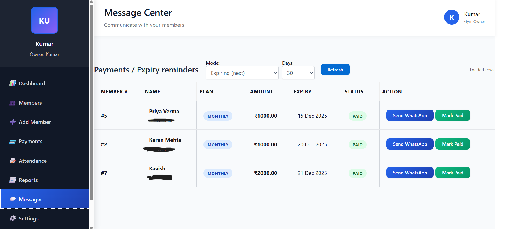Image resolution: width=514 pixels, height=229 pixels.
Task: Click the Reports icon in the sidebar
Action: [13, 180]
